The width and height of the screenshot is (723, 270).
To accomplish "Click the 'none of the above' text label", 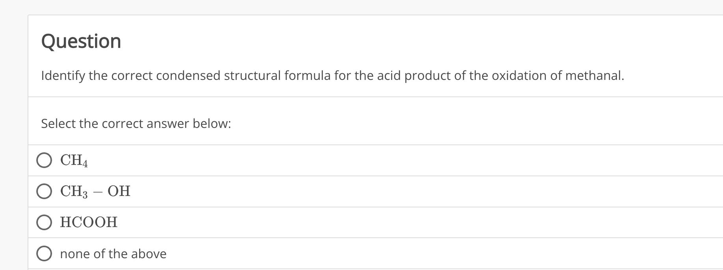I will [x=113, y=254].
